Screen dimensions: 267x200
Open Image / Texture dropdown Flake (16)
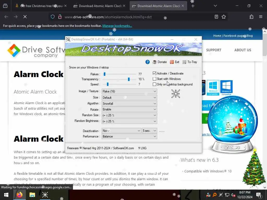129,91
